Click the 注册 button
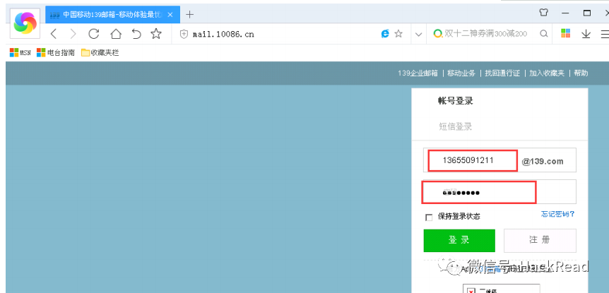This screenshot has width=609, height=293. 540,240
